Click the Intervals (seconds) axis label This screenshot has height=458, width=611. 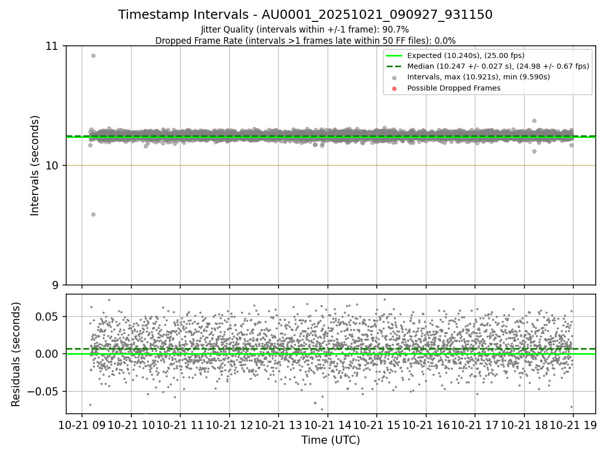(35, 165)
